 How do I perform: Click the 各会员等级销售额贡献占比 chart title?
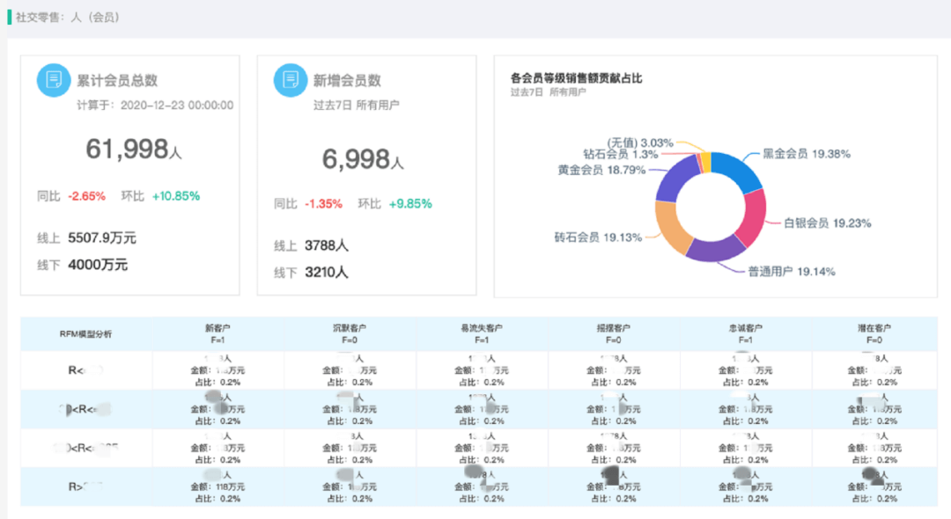[x=576, y=78]
